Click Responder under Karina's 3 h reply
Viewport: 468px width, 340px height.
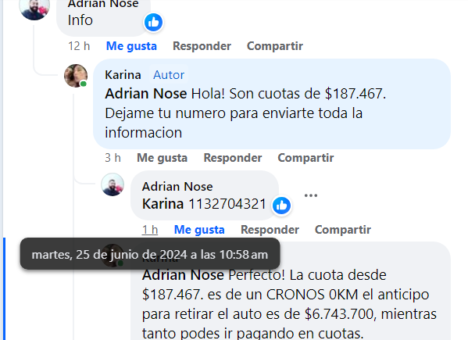(233, 158)
